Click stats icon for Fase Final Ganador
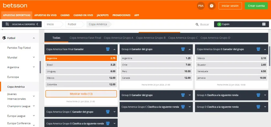Image resolution: width=271 pixels, height=127 pixels. (x=108, y=49)
